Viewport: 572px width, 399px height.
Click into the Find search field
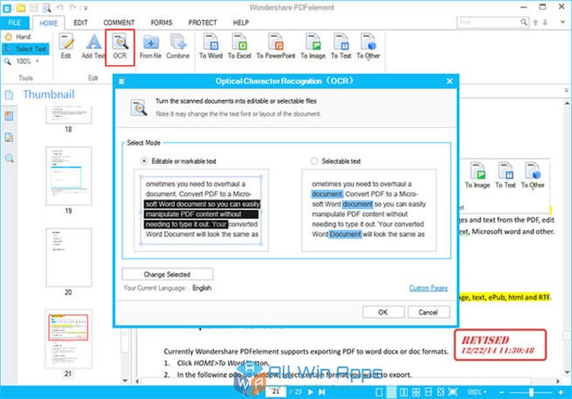tap(488, 22)
